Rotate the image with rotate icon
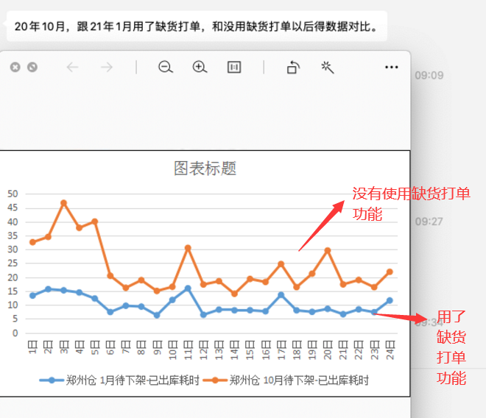The width and height of the screenshot is (486, 418). click(x=293, y=67)
